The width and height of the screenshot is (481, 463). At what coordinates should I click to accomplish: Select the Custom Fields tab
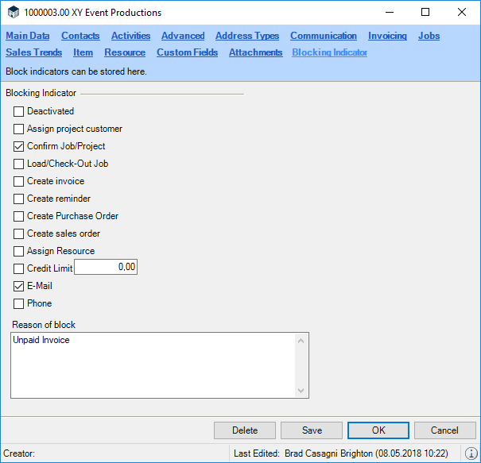click(x=187, y=52)
